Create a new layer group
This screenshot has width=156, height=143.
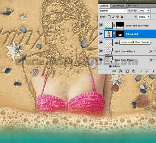(140, 71)
